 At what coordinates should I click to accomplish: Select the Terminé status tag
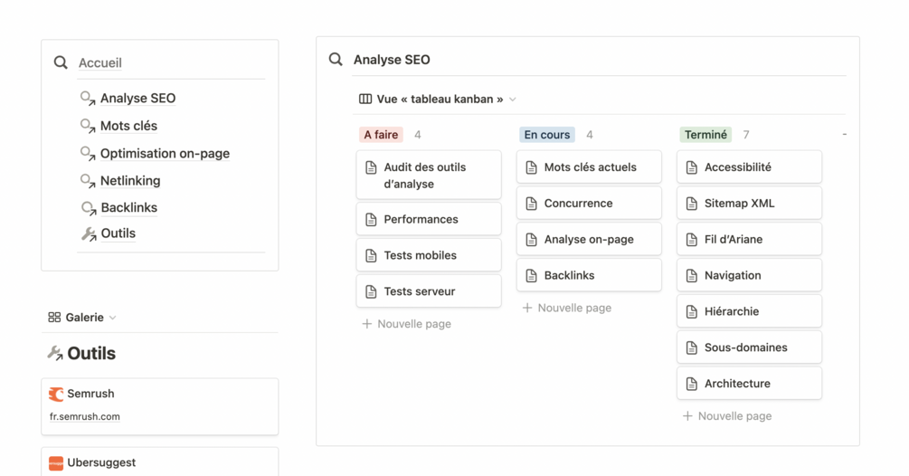coord(705,135)
